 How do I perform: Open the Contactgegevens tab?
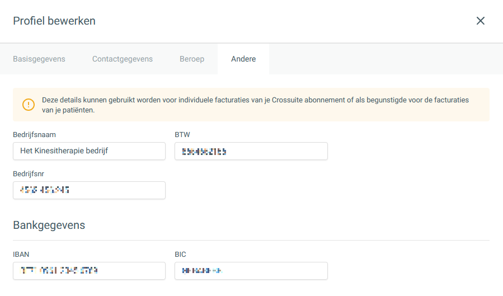(123, 59)
